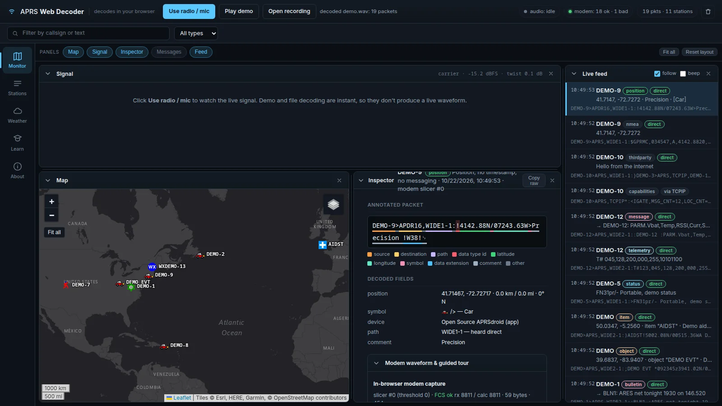722x406 pixels.
Task: Select the DEMO-2 car marker on map
Action: click(200, 255)
